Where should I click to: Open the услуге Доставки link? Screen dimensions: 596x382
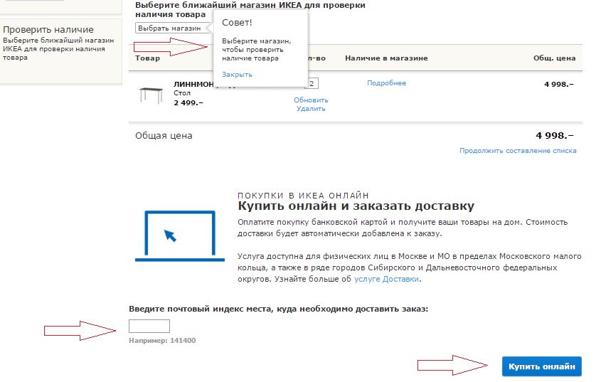(x=387, y=279)
